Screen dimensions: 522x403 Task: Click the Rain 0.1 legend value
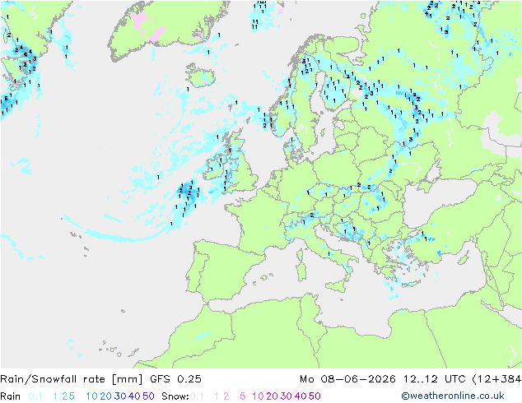[35, 396]
